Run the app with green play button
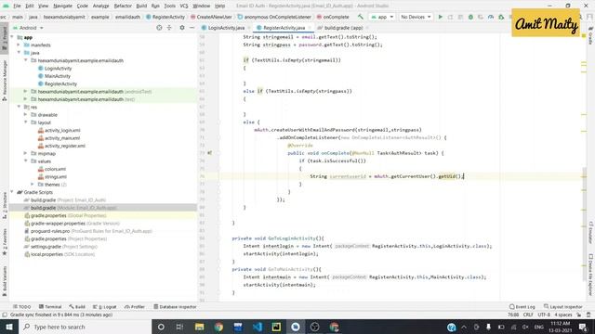Image resolution: width=595 pixels, height=334 pixels. point(440,17)
